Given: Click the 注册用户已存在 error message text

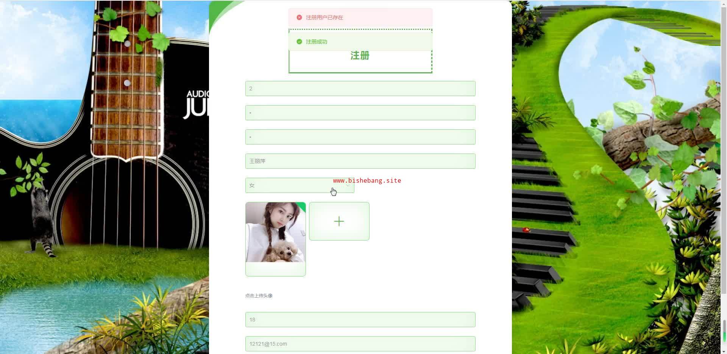Looking at the screenshot, I should pyautogui.click(x=324, y=17).
